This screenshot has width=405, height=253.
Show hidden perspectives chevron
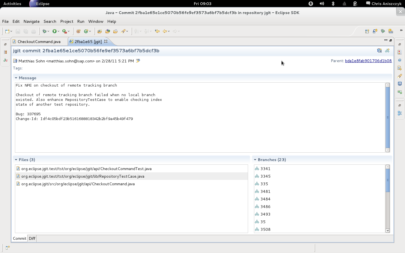click(401, 30)
